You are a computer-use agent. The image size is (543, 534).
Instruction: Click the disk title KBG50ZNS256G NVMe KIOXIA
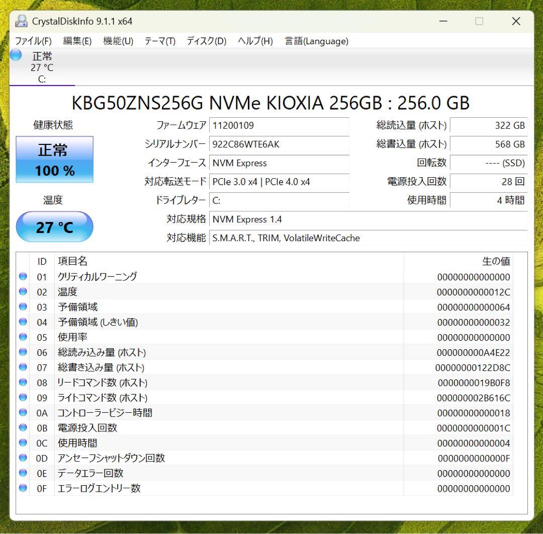pyautogui.click(x=270, y=103)
